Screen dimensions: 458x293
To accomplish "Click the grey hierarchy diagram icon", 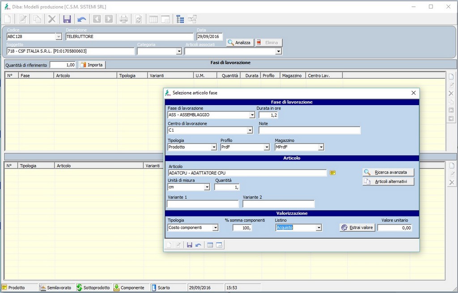I will pyautogui.click(x=192, y=19).
